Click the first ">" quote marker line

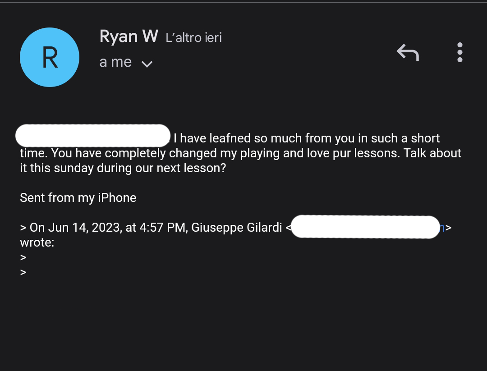coord(23,257)
